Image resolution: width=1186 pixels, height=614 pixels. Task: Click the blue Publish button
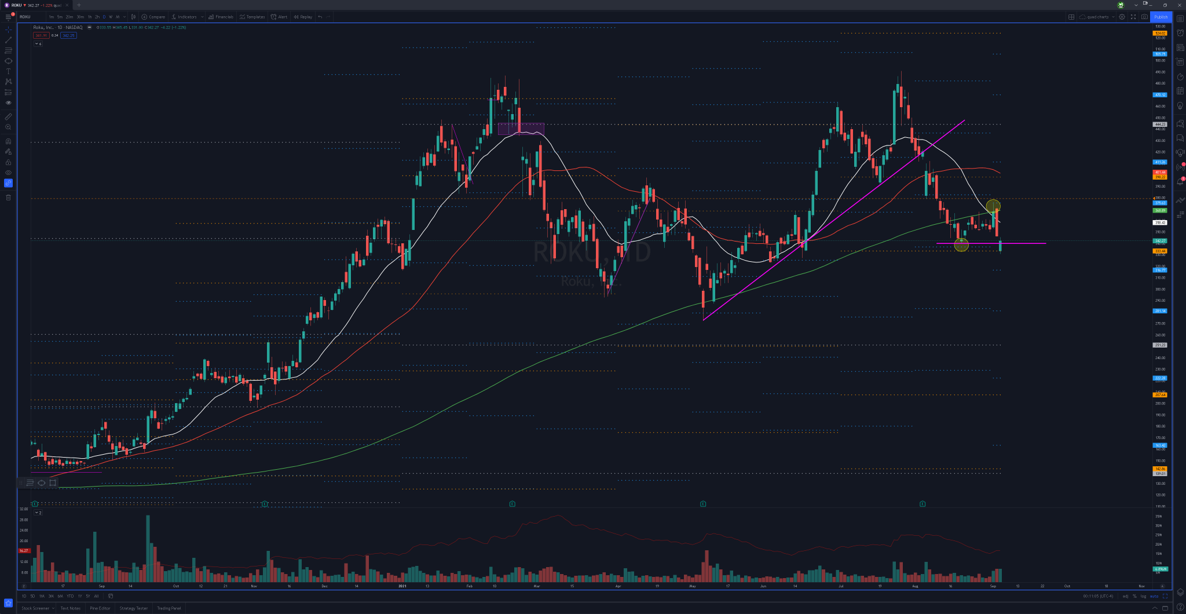(x=1161, y=17)
